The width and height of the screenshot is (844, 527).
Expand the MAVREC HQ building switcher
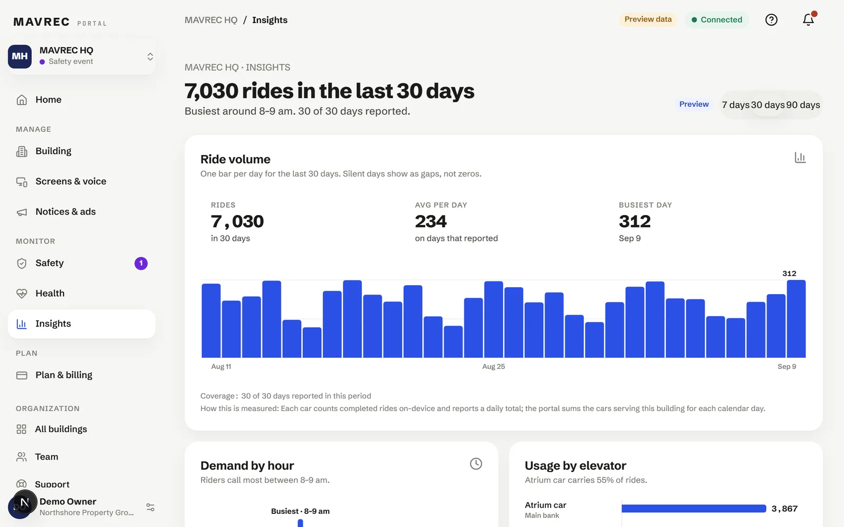pyautogui.click(x=82, y=56)
